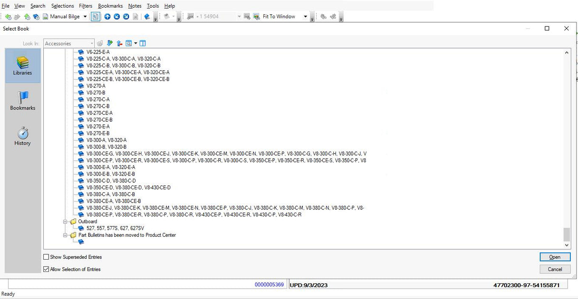Open the Selections menu
Viewport: 578px width, 299px height.
point(62,6)
